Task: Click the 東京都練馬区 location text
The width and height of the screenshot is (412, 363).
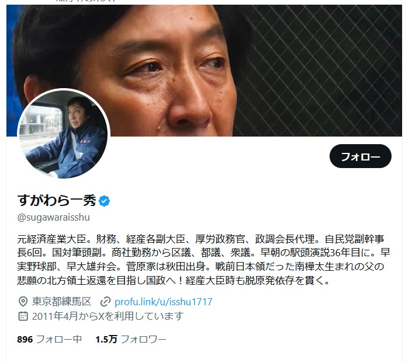Action: tap(62, 302)
